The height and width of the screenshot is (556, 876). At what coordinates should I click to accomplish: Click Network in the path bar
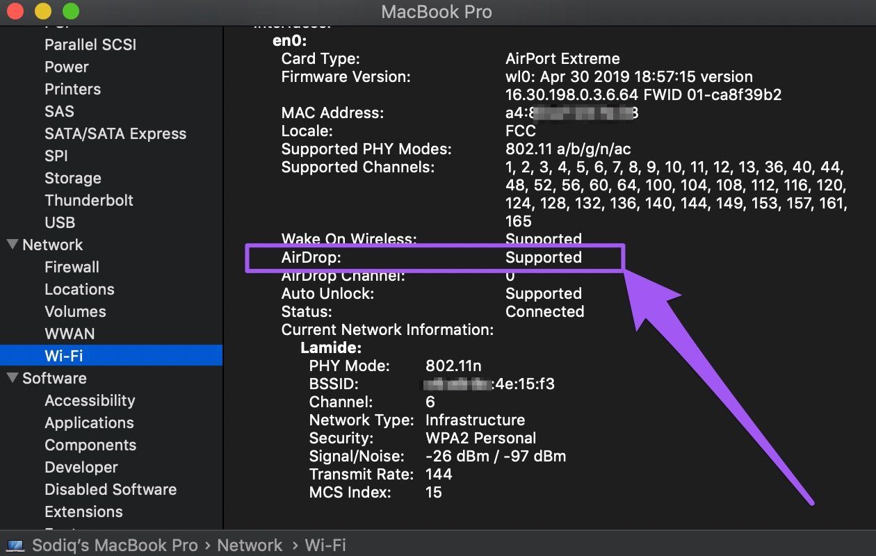click(x=250, y=546)
